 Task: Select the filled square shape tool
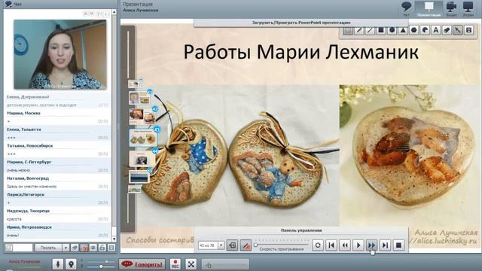tap(381, 30)
